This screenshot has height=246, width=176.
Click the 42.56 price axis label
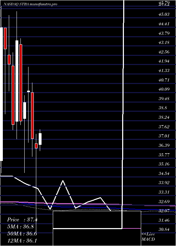(x=164, y=52)
